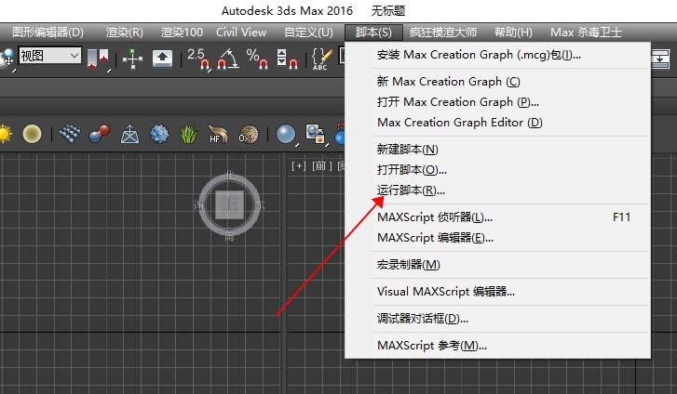The height and width of the screenshot is (394, 677).
Task: Click the blue grid array icon
Action: pyautogui.click(x=70, y=134)
